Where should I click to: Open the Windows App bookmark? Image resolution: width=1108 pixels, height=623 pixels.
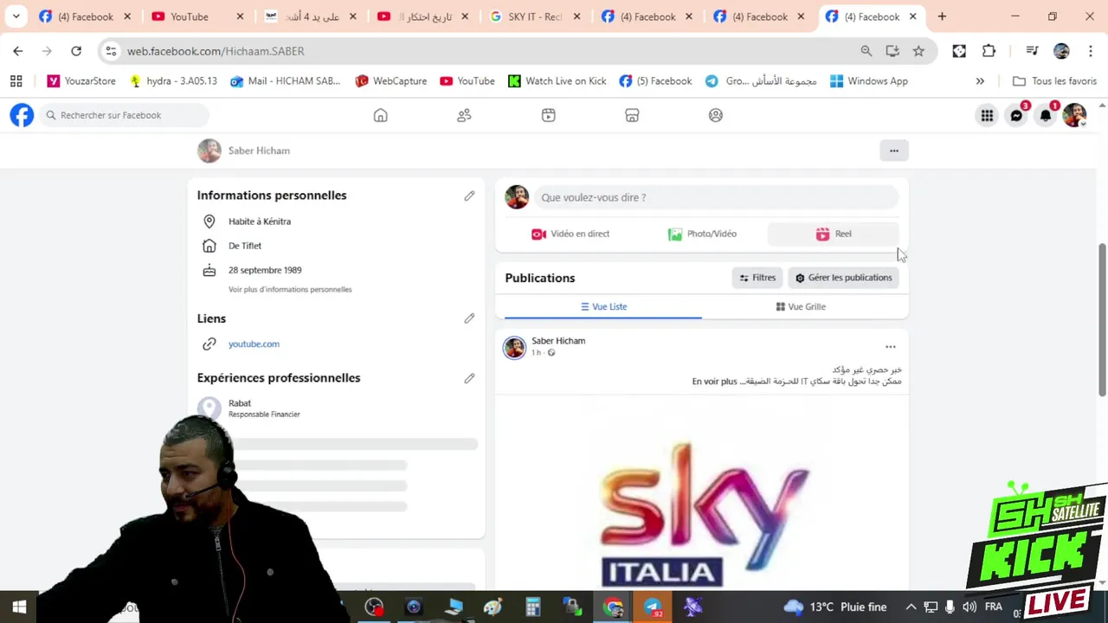click(868, 81)
